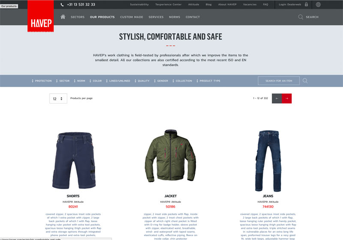Open the green Jacket product image
This screenshot has height=240, width=343.
point(170,156)
